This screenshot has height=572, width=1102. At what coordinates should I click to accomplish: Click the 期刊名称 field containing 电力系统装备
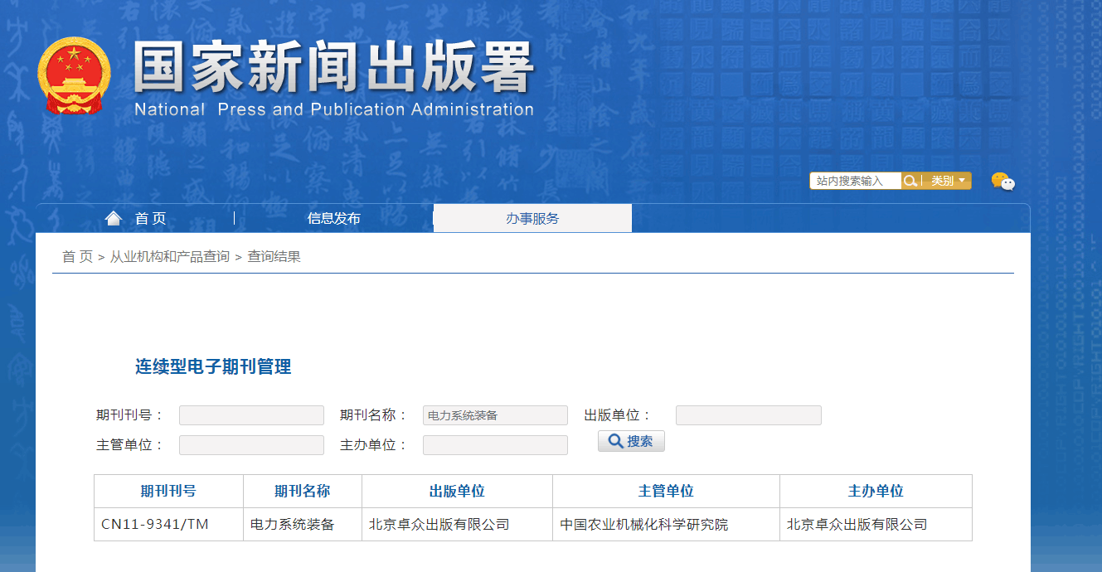coord(495,415)
